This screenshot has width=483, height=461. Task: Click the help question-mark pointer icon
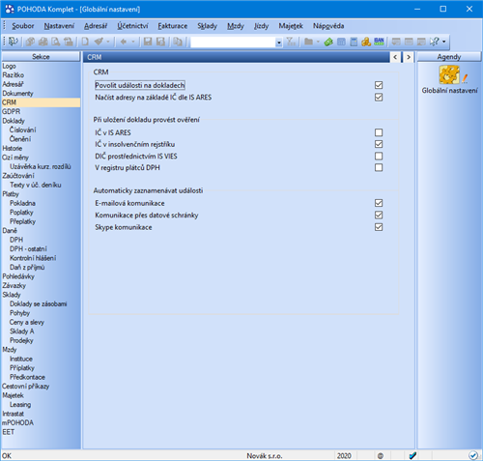(x=435, y=42)
